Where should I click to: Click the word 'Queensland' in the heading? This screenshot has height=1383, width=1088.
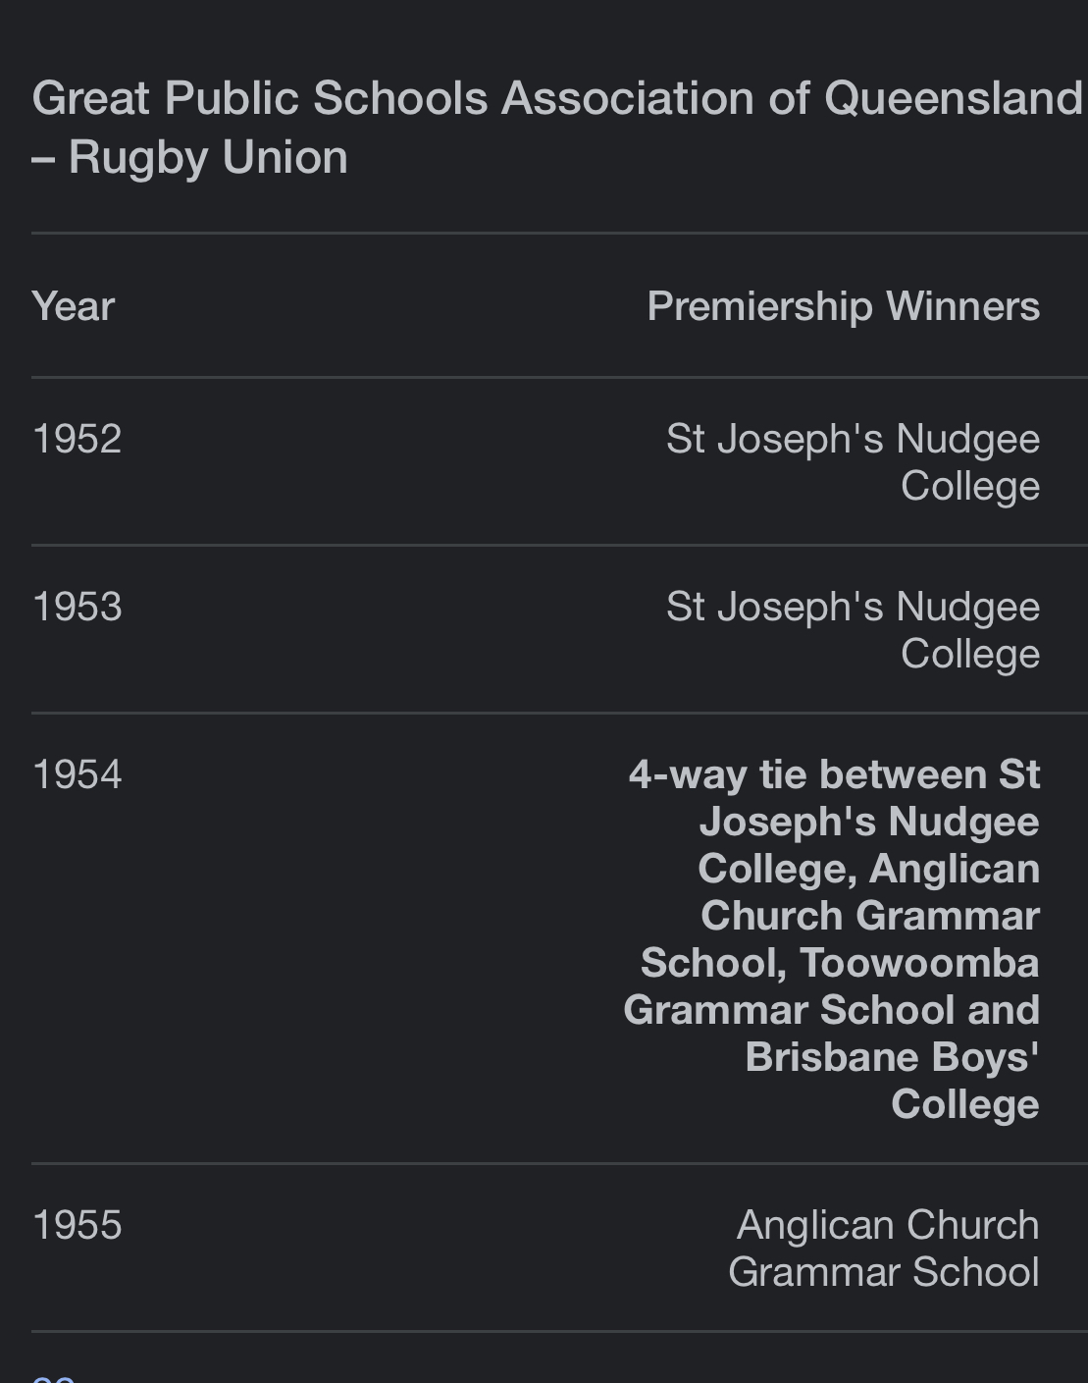954,98
